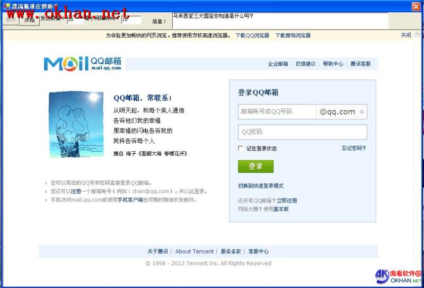
Task: Click the QQ密码 password field
Action: coord(303,132)
